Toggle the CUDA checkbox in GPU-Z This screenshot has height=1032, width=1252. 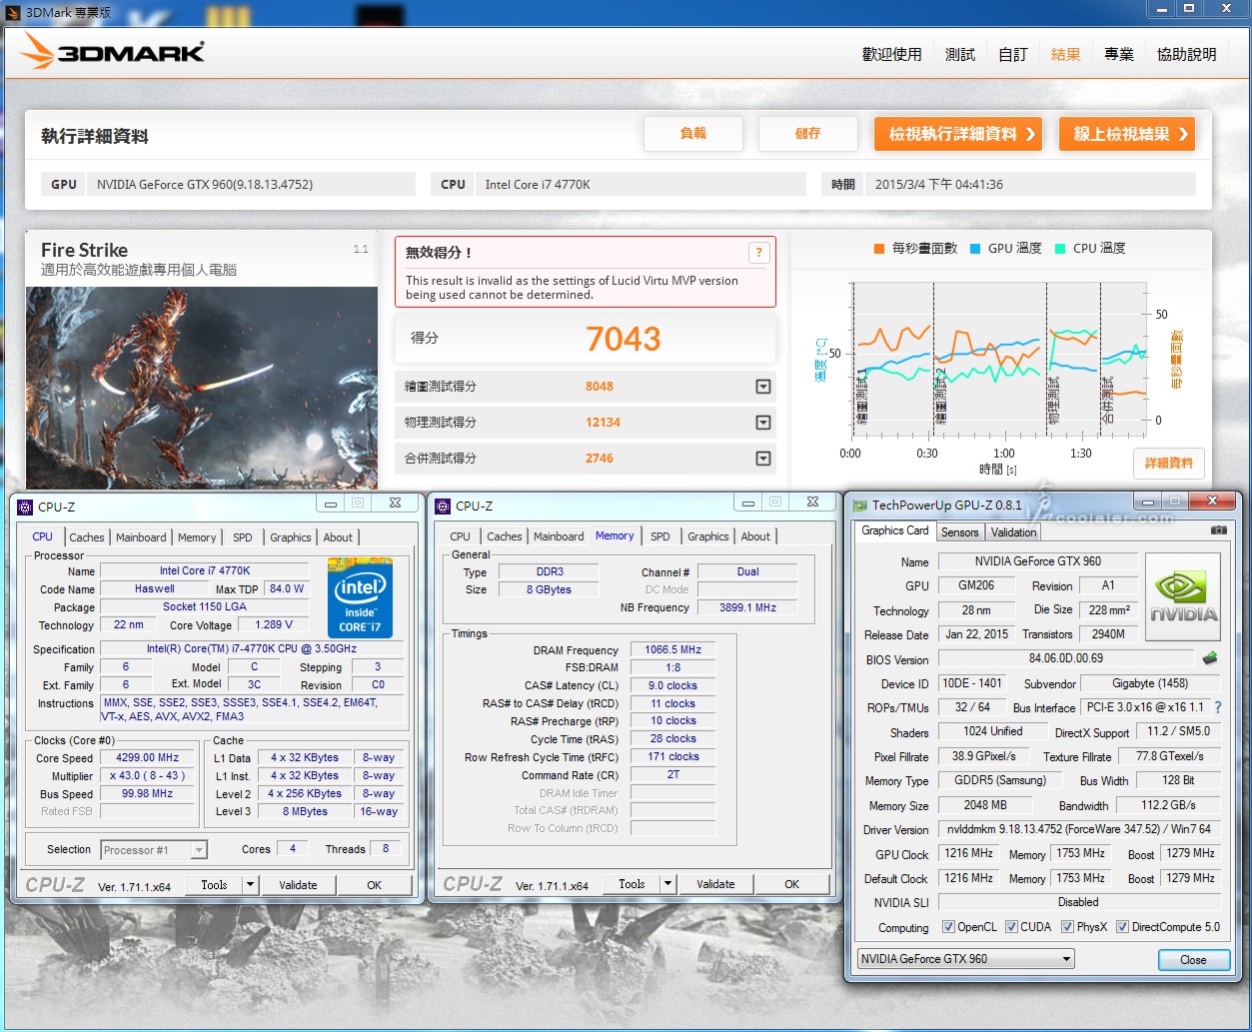1011,927
